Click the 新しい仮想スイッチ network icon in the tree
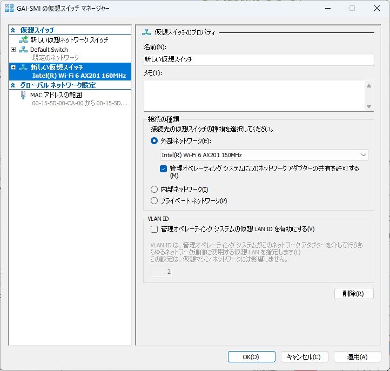390x371 pixels. (23, 67)
